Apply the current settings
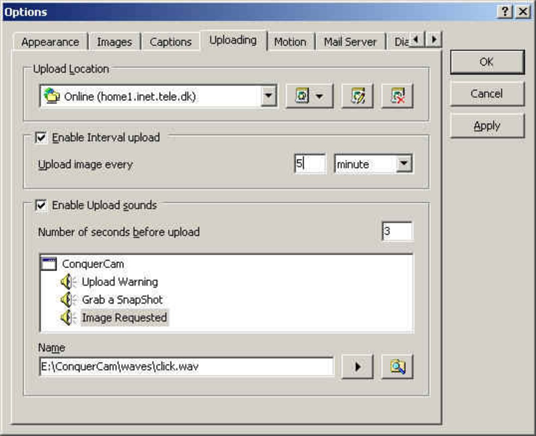The image size is (536, 436). tap(486, 125)
